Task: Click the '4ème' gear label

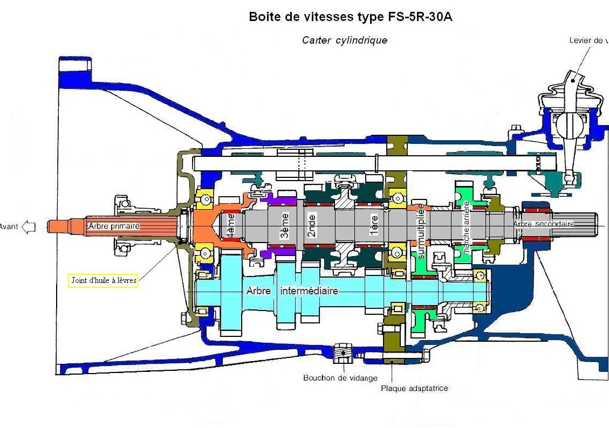Action: coord(230,226)
